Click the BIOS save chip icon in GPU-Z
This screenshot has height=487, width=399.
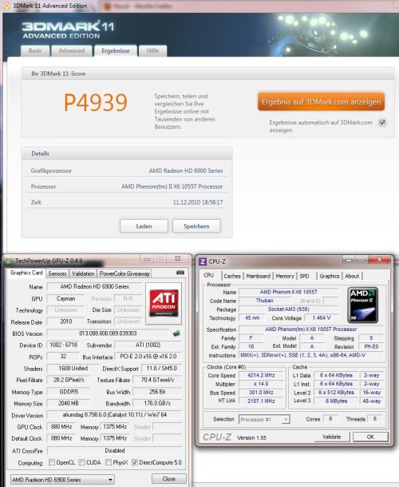coord(176,333)
